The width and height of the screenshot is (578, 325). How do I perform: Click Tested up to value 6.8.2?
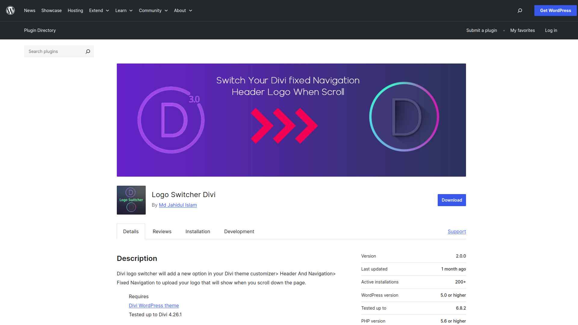tap(461, 308)
